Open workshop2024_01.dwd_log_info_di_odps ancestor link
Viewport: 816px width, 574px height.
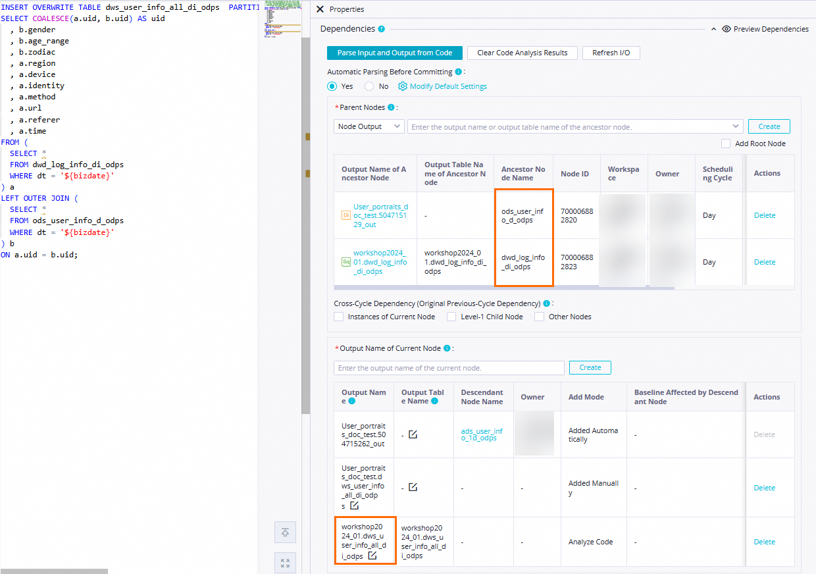coord(380,262)
